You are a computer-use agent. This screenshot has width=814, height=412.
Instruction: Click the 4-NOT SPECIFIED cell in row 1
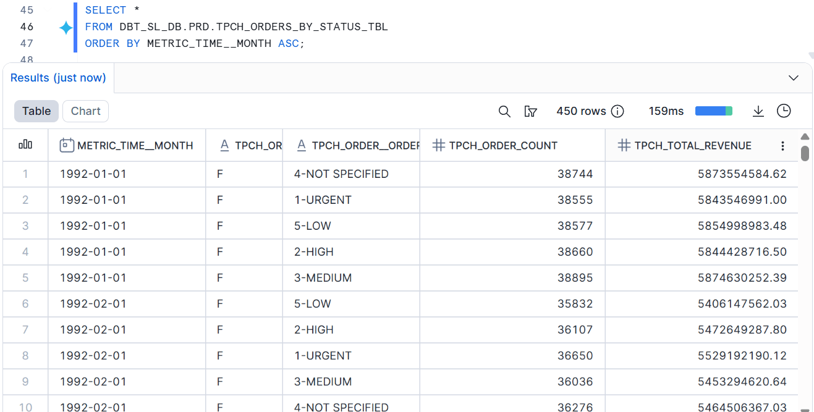pyautogui.click(x=341, y=174)
